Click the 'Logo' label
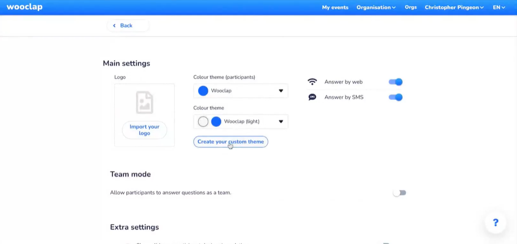This screenshot has height=244, width=517. click(x=120, y=77)
